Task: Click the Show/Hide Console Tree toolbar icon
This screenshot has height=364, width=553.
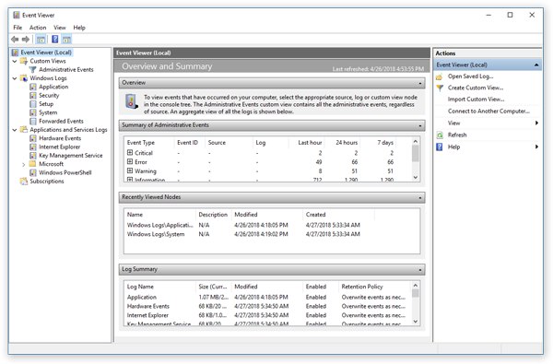Action: tap(41, 39)
